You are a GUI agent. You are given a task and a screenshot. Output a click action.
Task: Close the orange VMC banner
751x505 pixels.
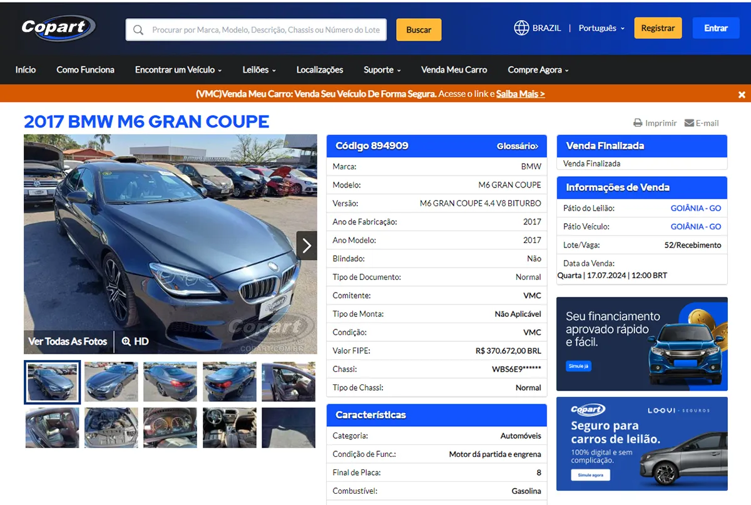[x=742, y=94]
